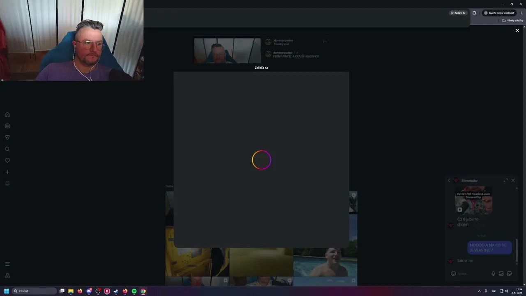Click the NOOOO A NA CO TO message bubble
This screenshot has width=526, height=296.
click(489, 247)
